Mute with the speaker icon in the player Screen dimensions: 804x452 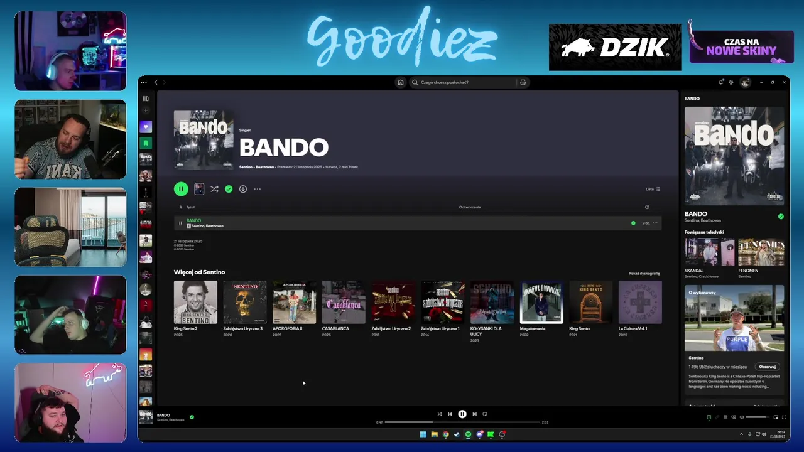tap(742, 417)
